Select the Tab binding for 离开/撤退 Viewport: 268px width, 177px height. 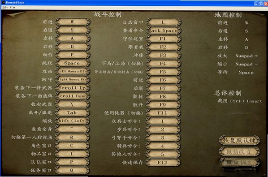click(72, 112)
